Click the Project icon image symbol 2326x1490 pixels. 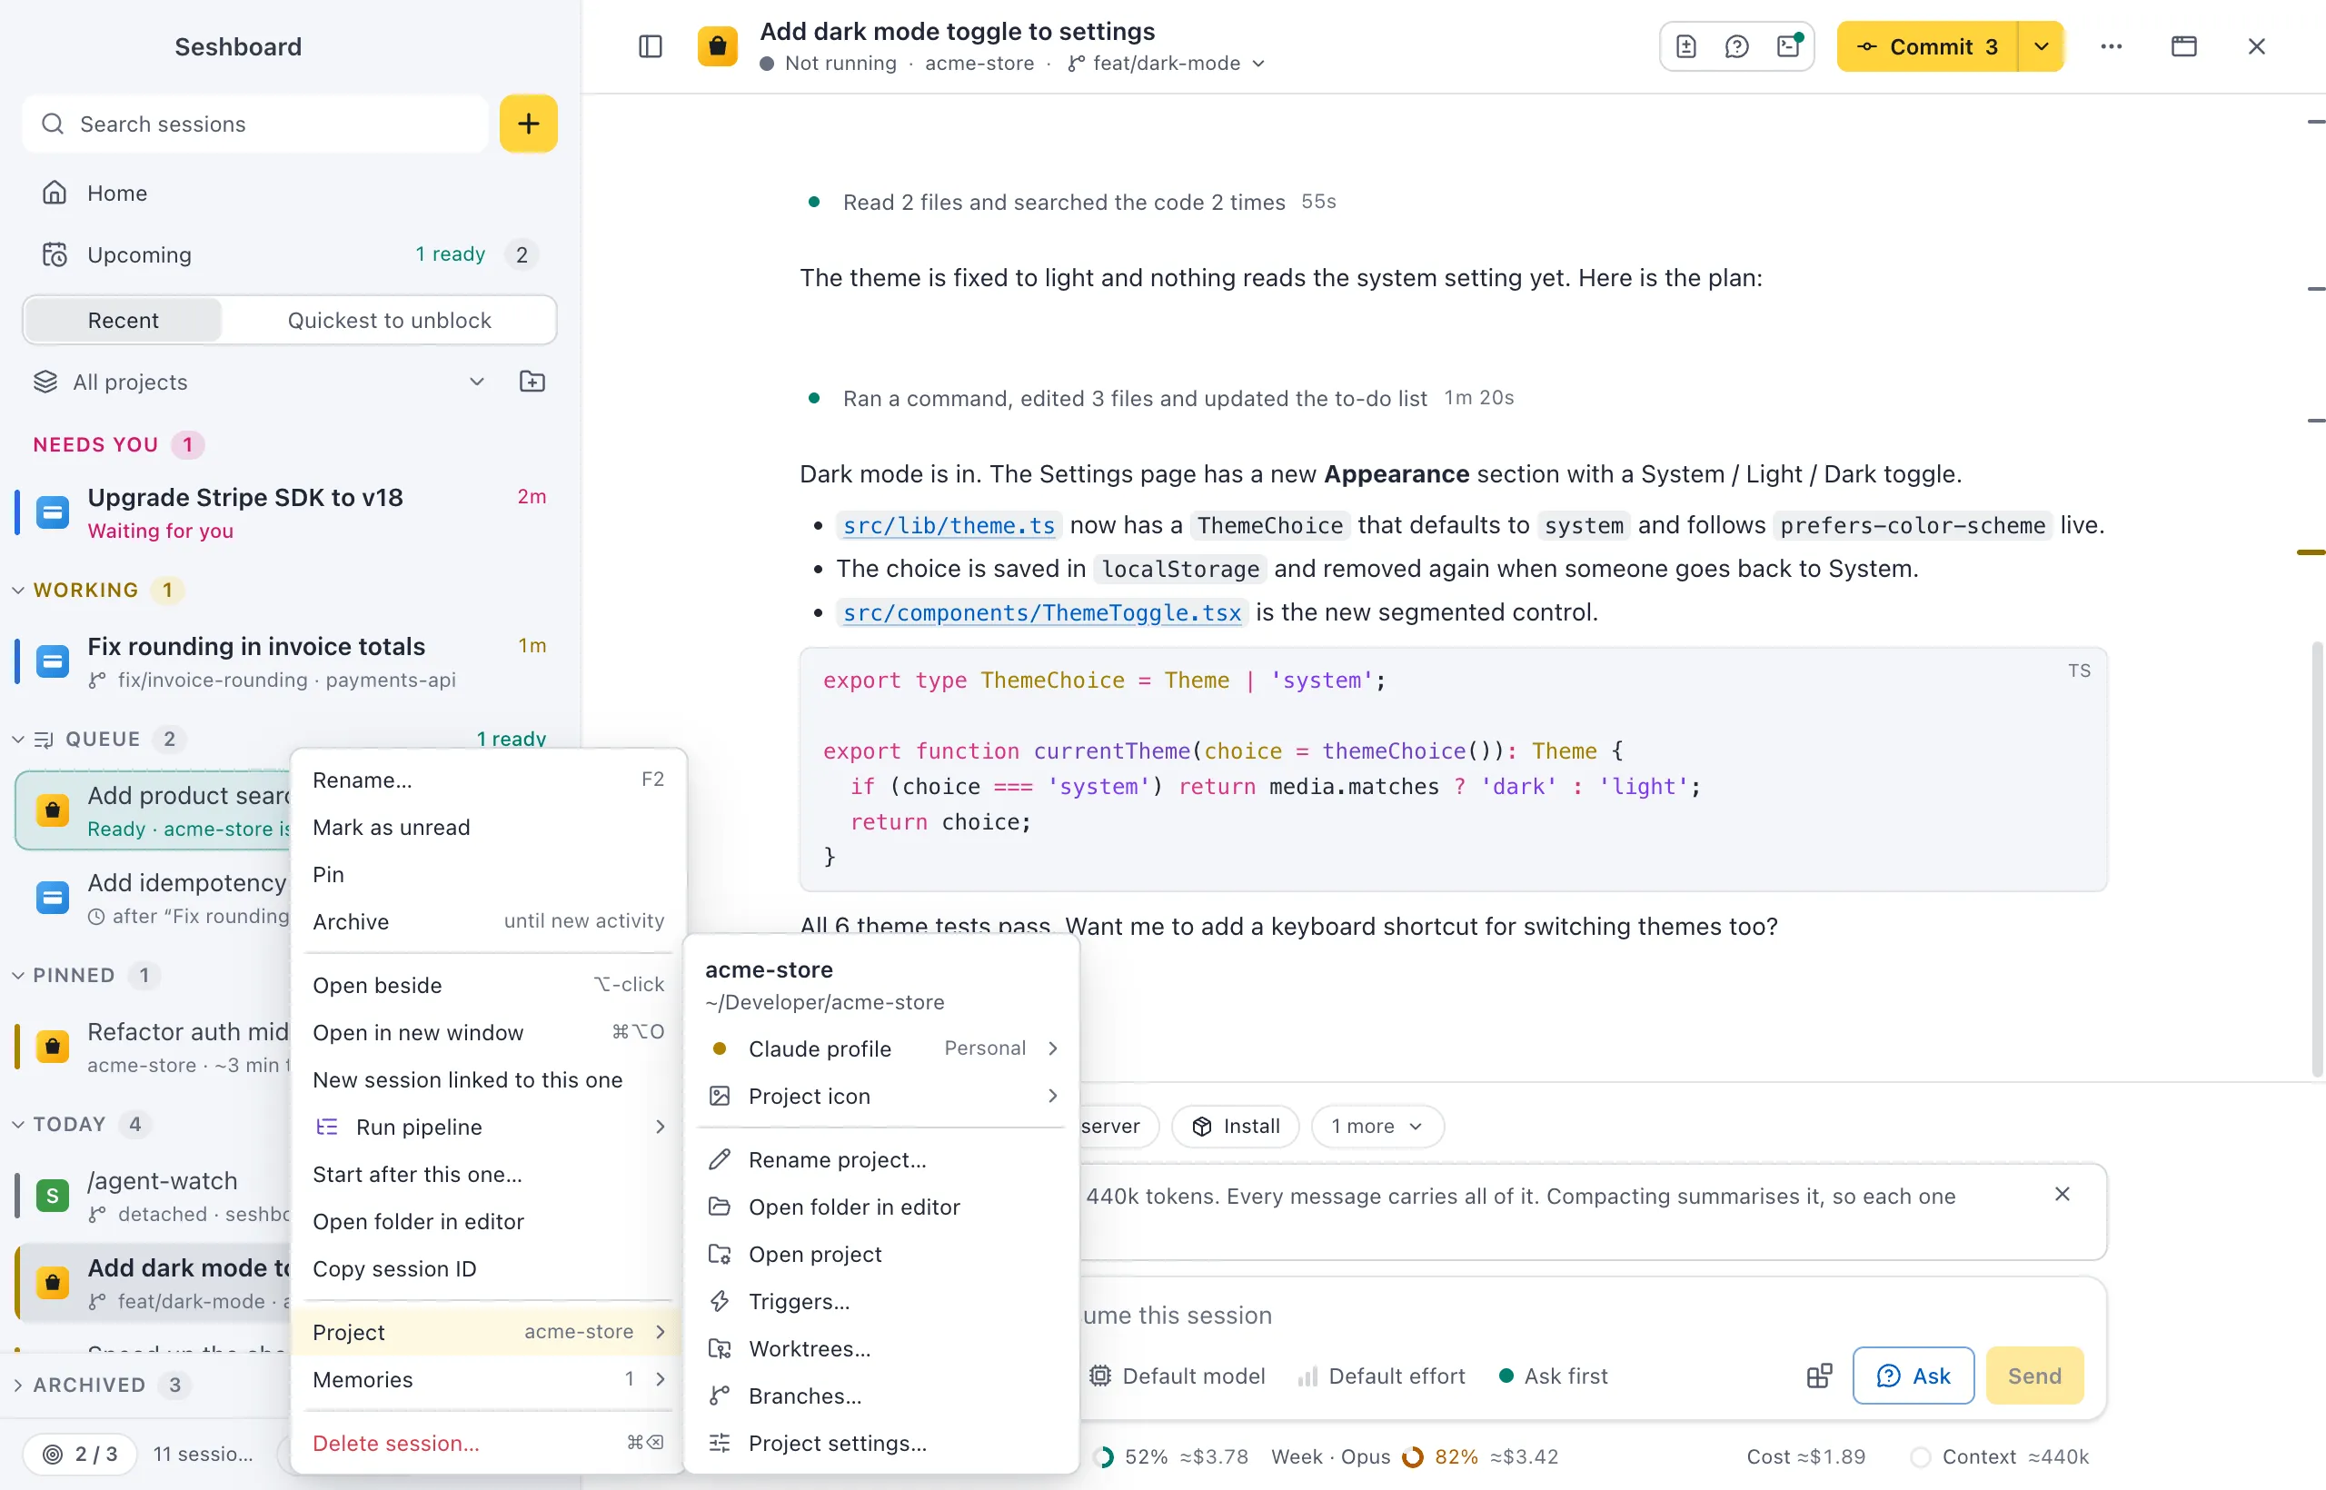(720, 1097)
